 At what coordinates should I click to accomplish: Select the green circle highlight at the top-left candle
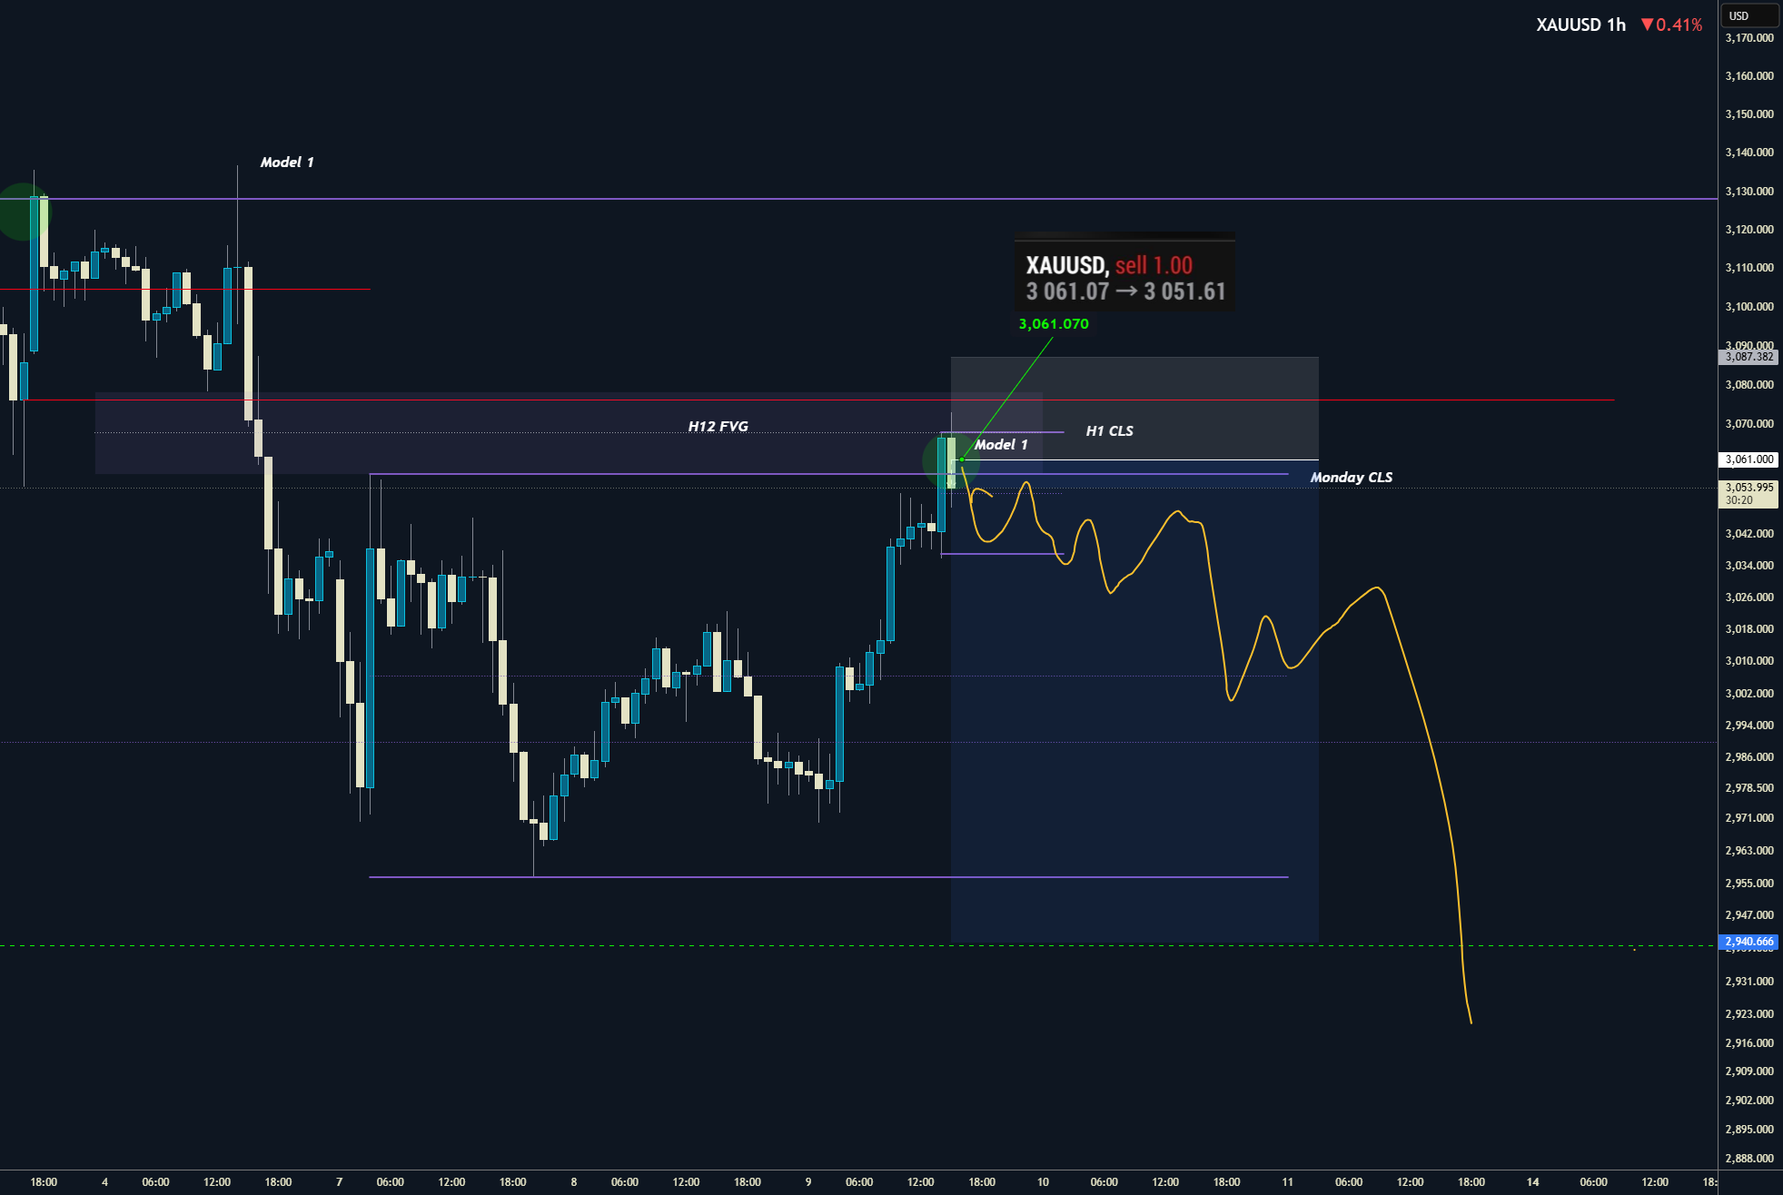[23, 212]
